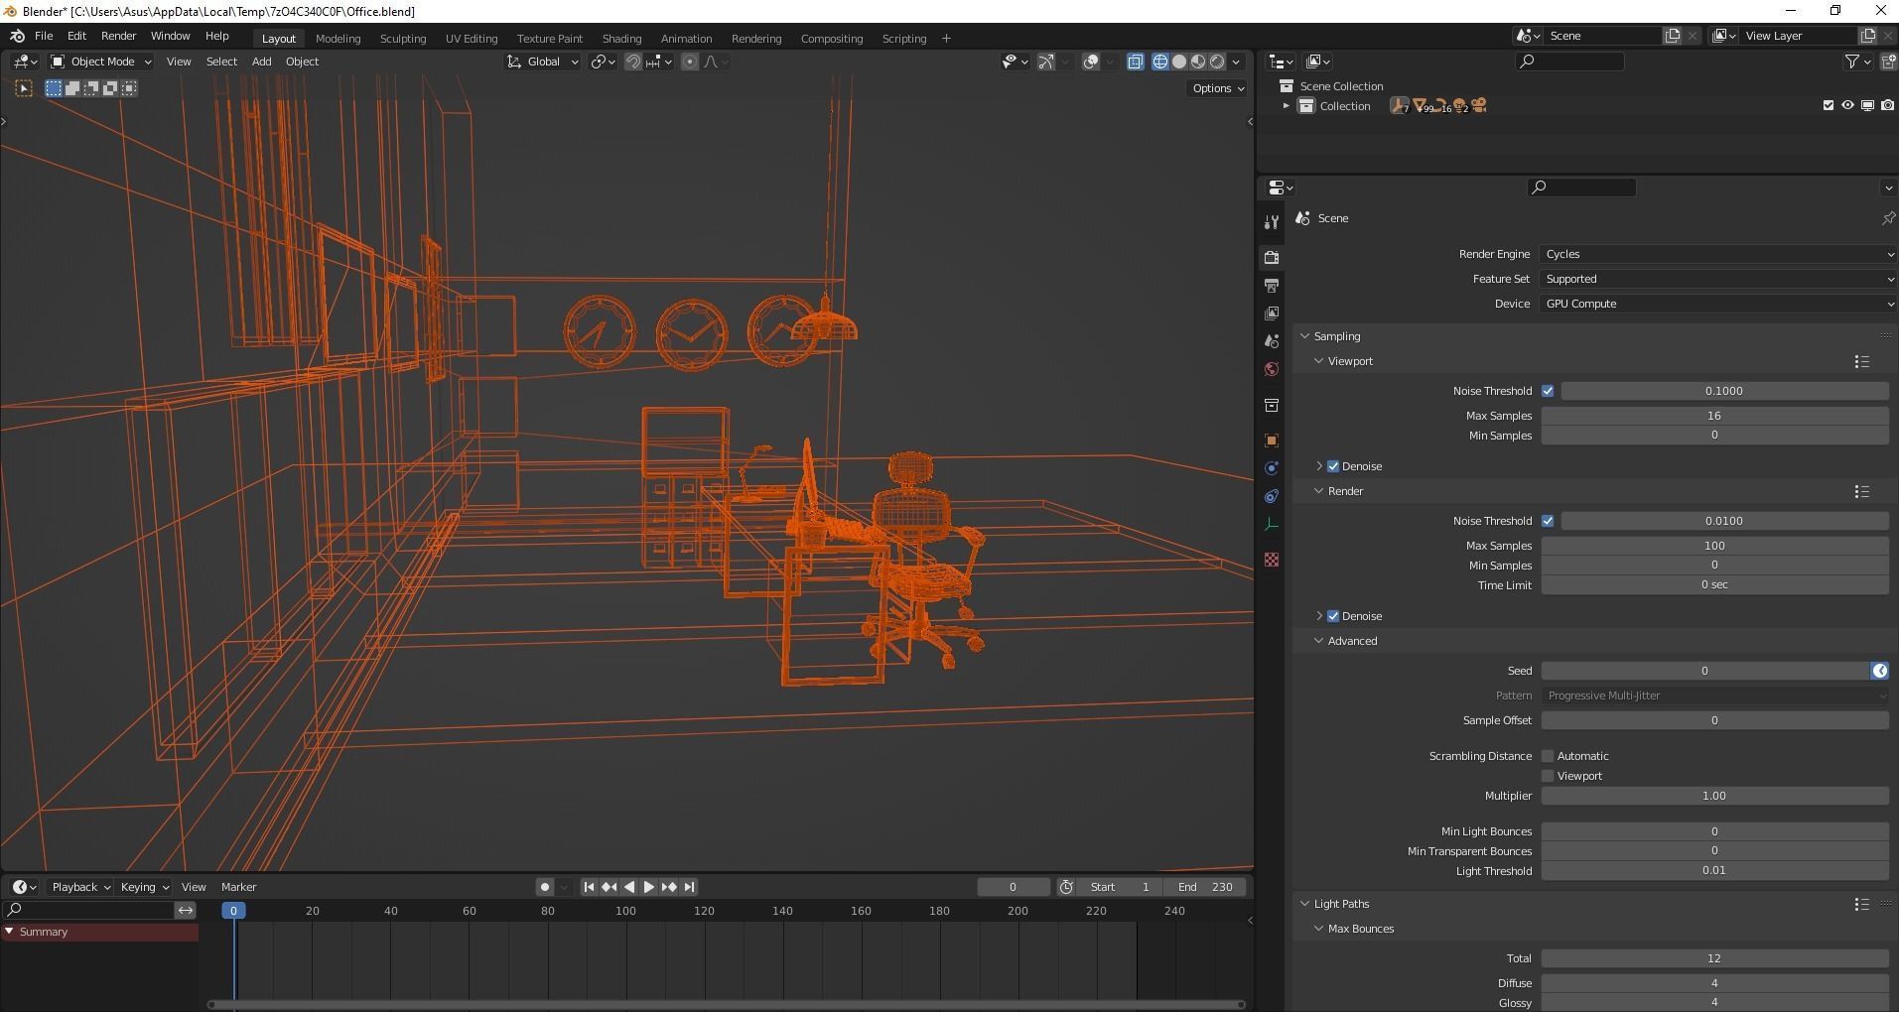This screenshot has width=1899, height=1012.
Task: Toggle proportional editing in viewport header
Action: (x=690, y=62)
